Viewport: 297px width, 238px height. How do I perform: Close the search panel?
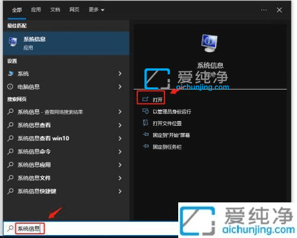[279, 10]
